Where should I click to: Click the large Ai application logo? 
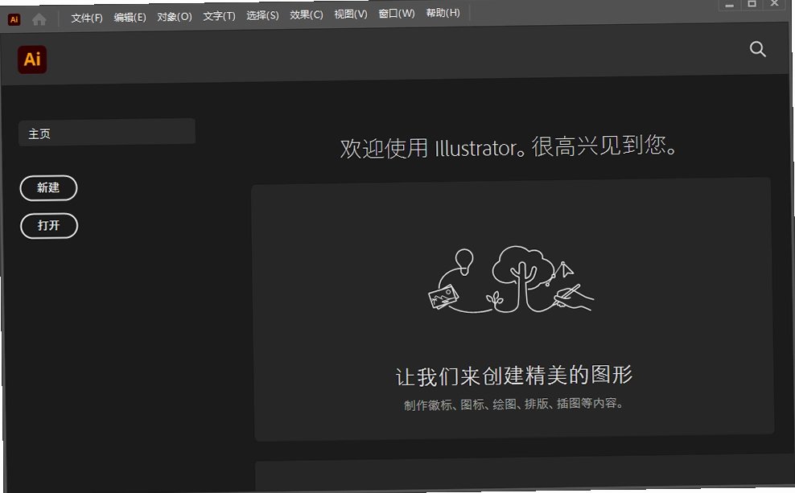click(32, 60)
